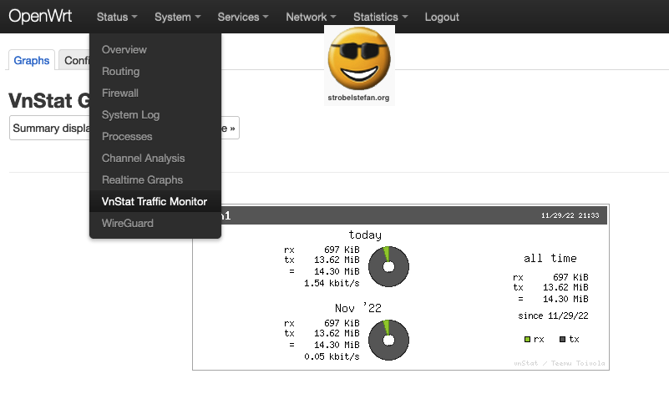This screenshot has height=409, width=669.
Task: Click the Nov '22 traffic pie chart
Action: point(388,340)
